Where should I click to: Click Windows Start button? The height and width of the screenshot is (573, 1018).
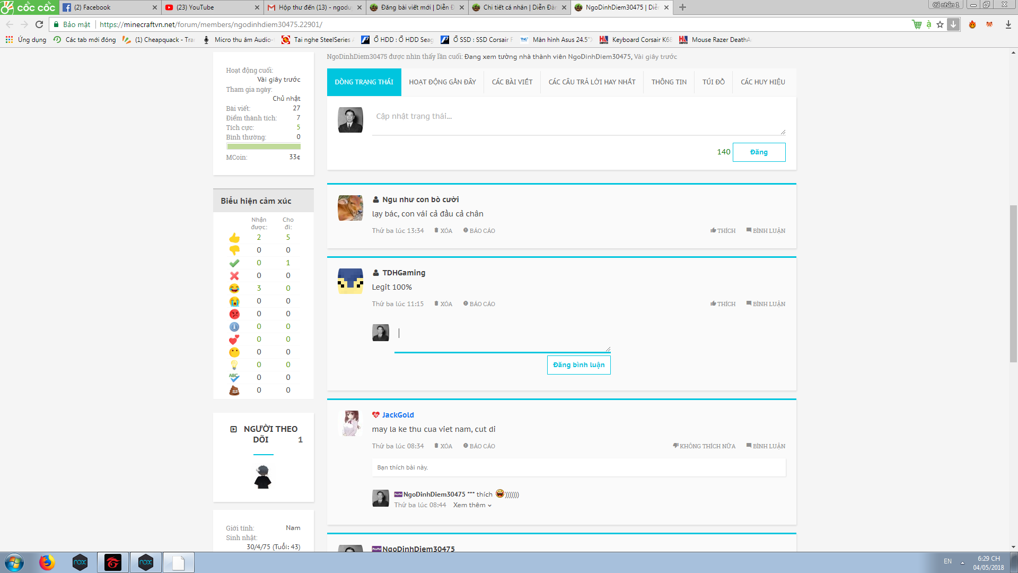coord(14,562)
